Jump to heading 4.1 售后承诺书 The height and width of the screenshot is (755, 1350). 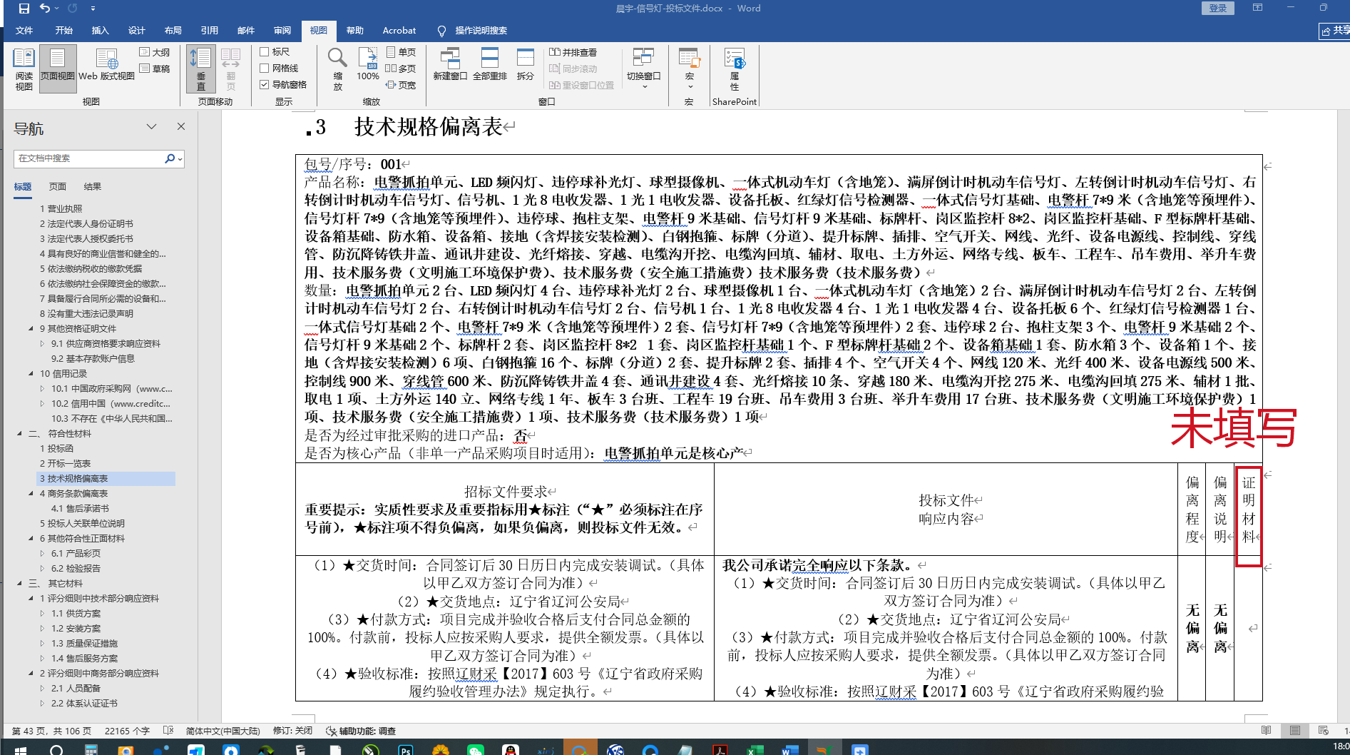[81, 509]
